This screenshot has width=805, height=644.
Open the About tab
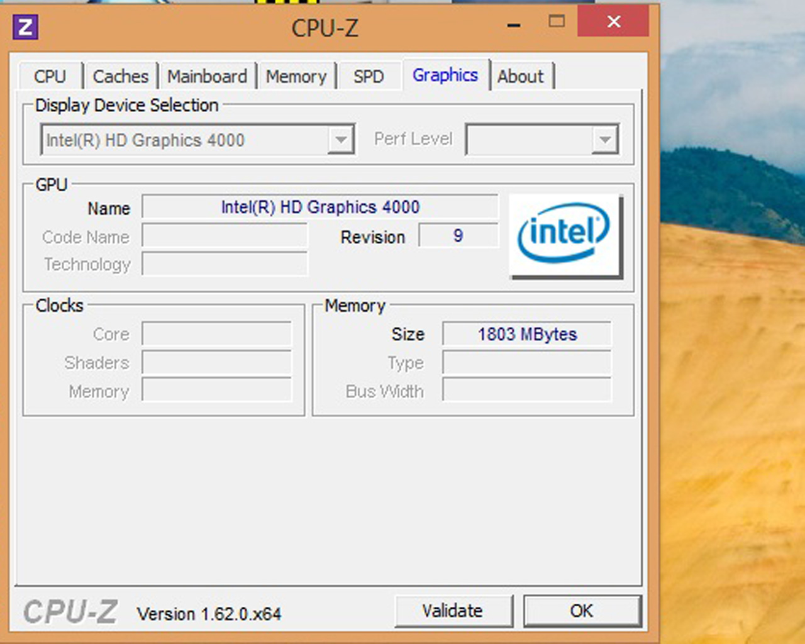pyautogui.click(x=521, y=77)
